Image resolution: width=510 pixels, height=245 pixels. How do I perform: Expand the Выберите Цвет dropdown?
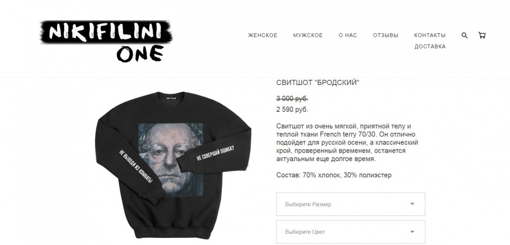pos(351,232)
